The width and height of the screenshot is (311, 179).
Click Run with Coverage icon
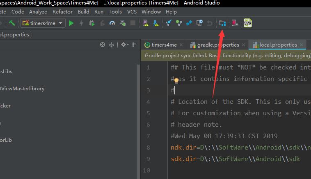102,23
